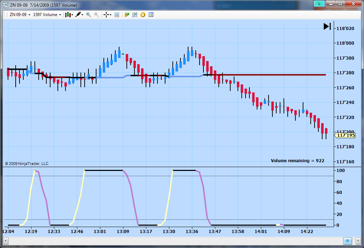Screen dimensions: 364x248
Task: Click the candlestick chart style icon
Action: pyautogui.click(x=68, y=15)
